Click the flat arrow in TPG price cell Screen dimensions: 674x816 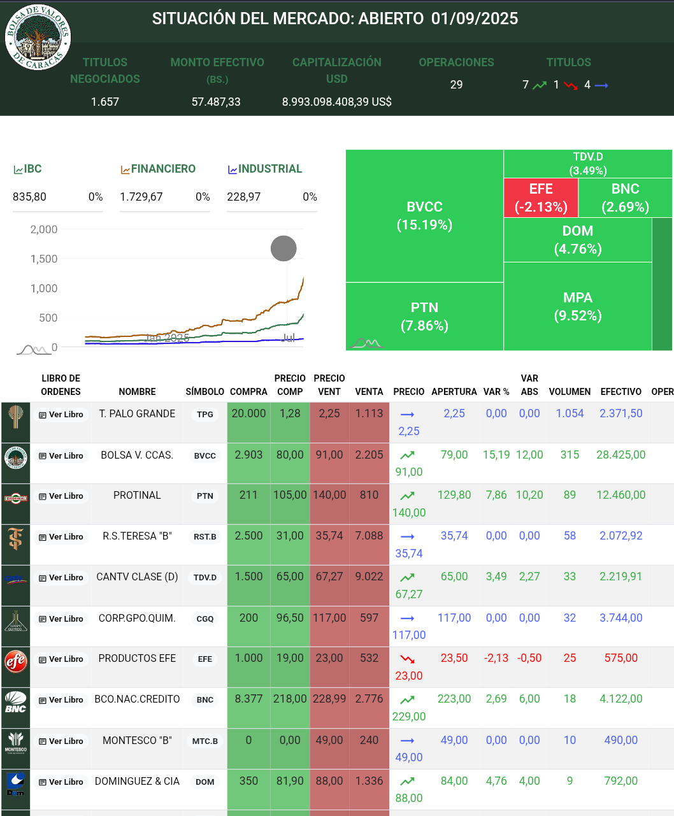[408, 414]
